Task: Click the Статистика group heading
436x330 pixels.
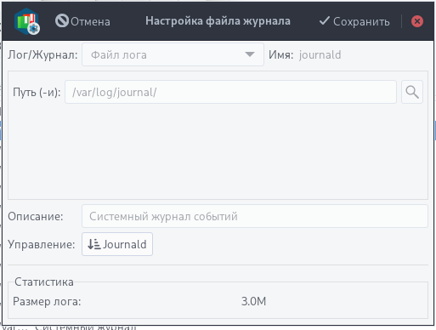Action: pyautogui.click(x=44, y=282)
